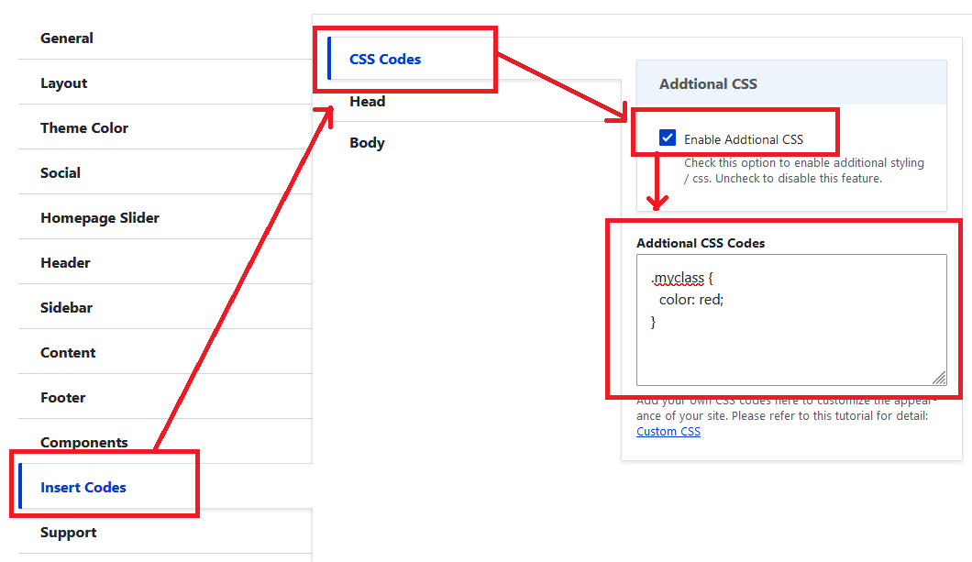Click the textarea resize handle corner
Image resolution: width=972 pixels, height=562 pixels.
[939, 378]
